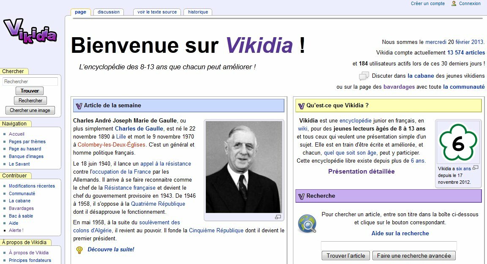Go to Page au hasard
Screen dimensions: 487x264
coord(25,149)
